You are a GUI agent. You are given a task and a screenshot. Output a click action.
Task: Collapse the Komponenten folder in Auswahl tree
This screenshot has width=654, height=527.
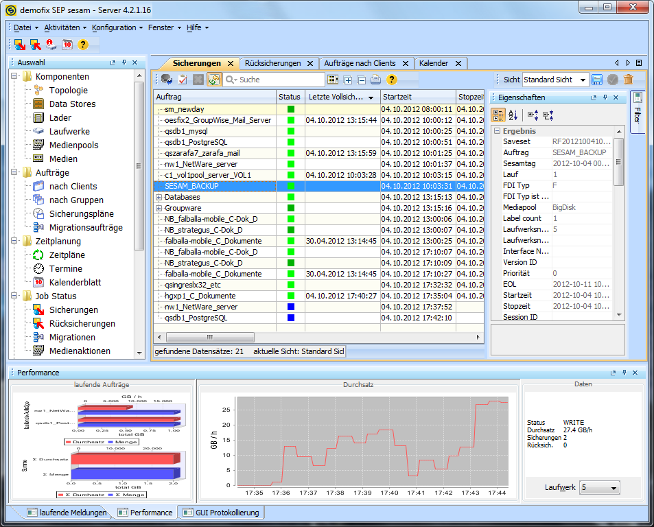point(15,76)
